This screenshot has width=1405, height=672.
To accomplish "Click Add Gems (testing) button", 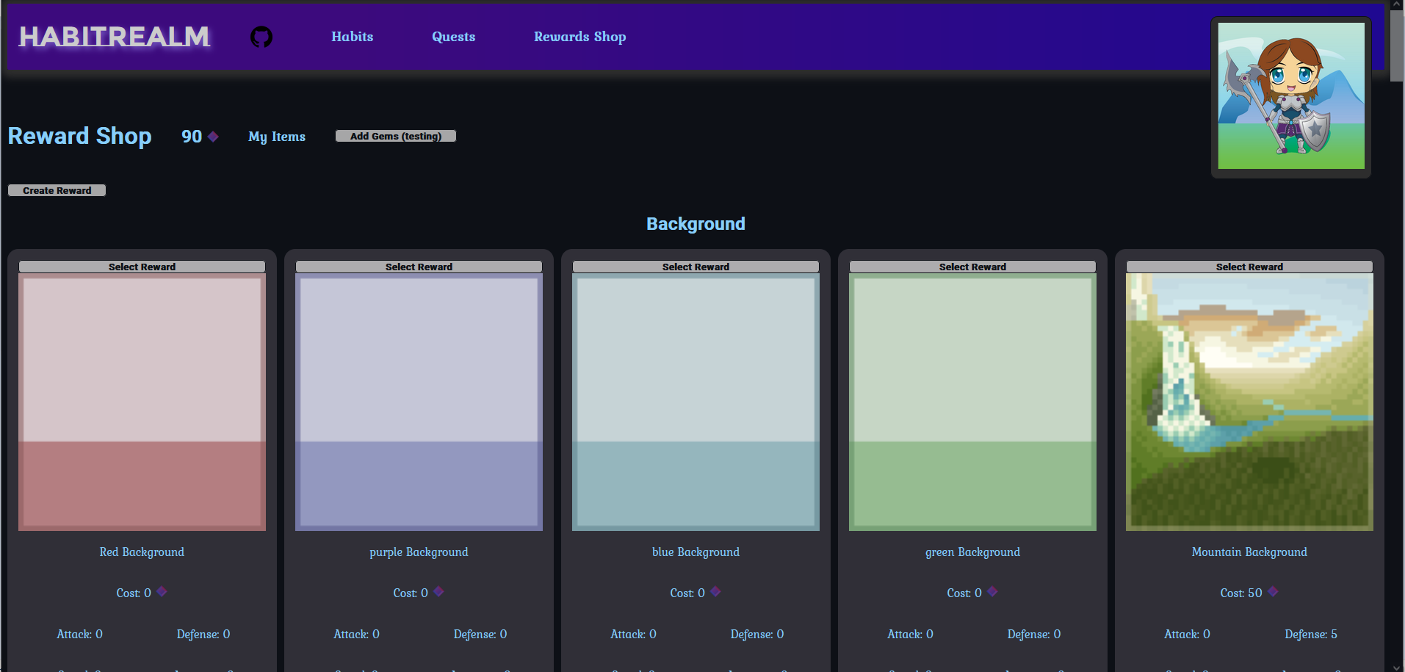I will (x=396, y=136).
